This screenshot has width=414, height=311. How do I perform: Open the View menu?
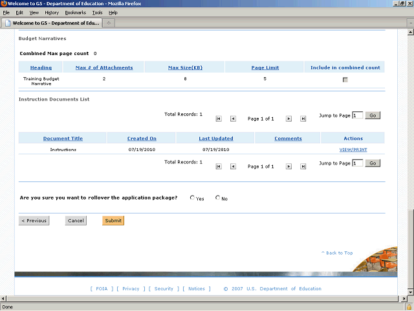tap(34, 13)
